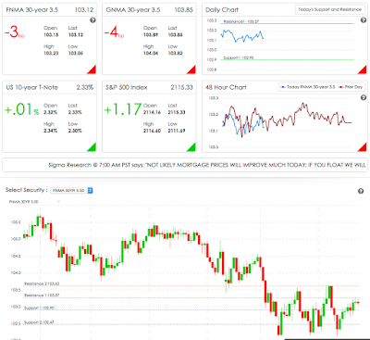This screenshot has width=370, height=340.
Task: Click the Today's Support and Resistance button
Action: coord(330,9)
